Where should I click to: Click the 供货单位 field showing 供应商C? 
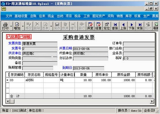click(40, 53)
